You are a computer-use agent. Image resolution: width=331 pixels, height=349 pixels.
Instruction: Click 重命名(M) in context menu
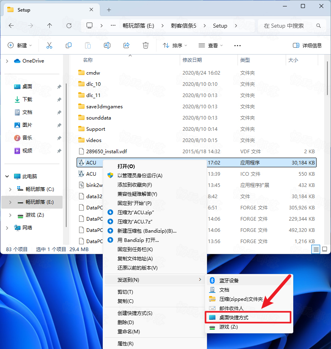click(x=155, y=332)
